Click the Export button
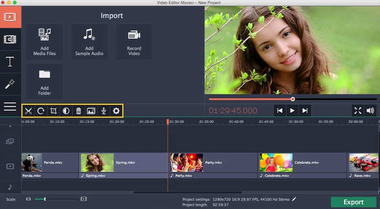This screenshot has height=209, width=380. pyautogui.click(x=354, y=202)
